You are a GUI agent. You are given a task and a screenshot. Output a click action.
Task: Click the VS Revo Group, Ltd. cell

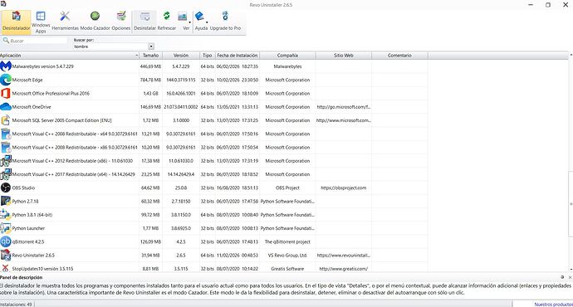(287, 256)
